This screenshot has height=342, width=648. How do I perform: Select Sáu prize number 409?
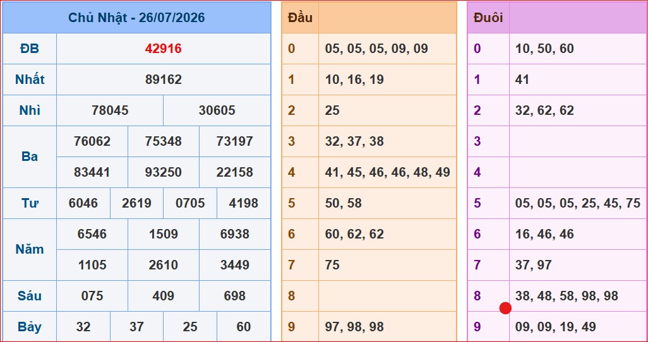click(x=163, y=296)
